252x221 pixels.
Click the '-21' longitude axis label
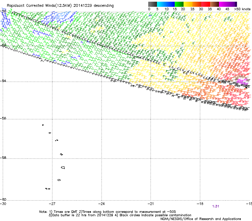[151, 204]
